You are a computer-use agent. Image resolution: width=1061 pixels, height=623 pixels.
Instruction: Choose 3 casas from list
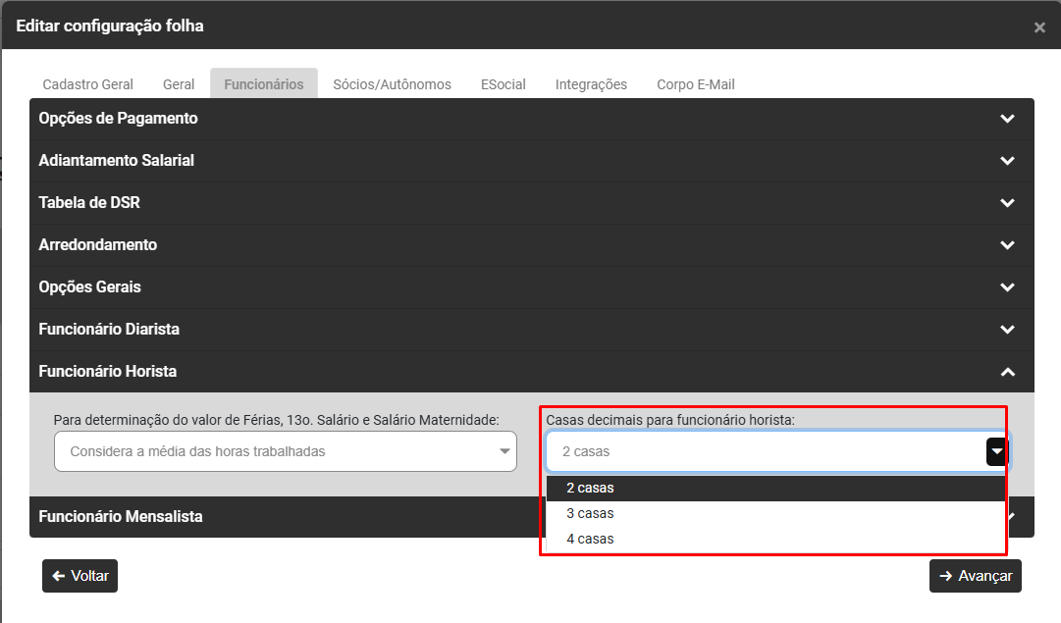(x=590, y=513)
